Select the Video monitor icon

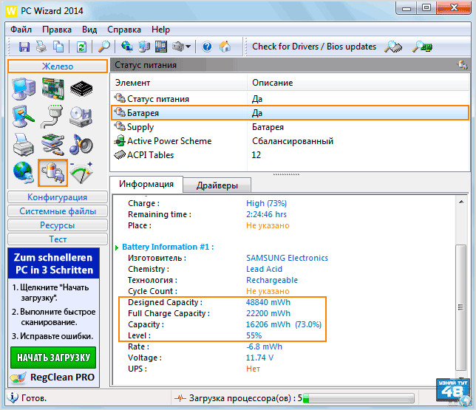click(24, 117)
